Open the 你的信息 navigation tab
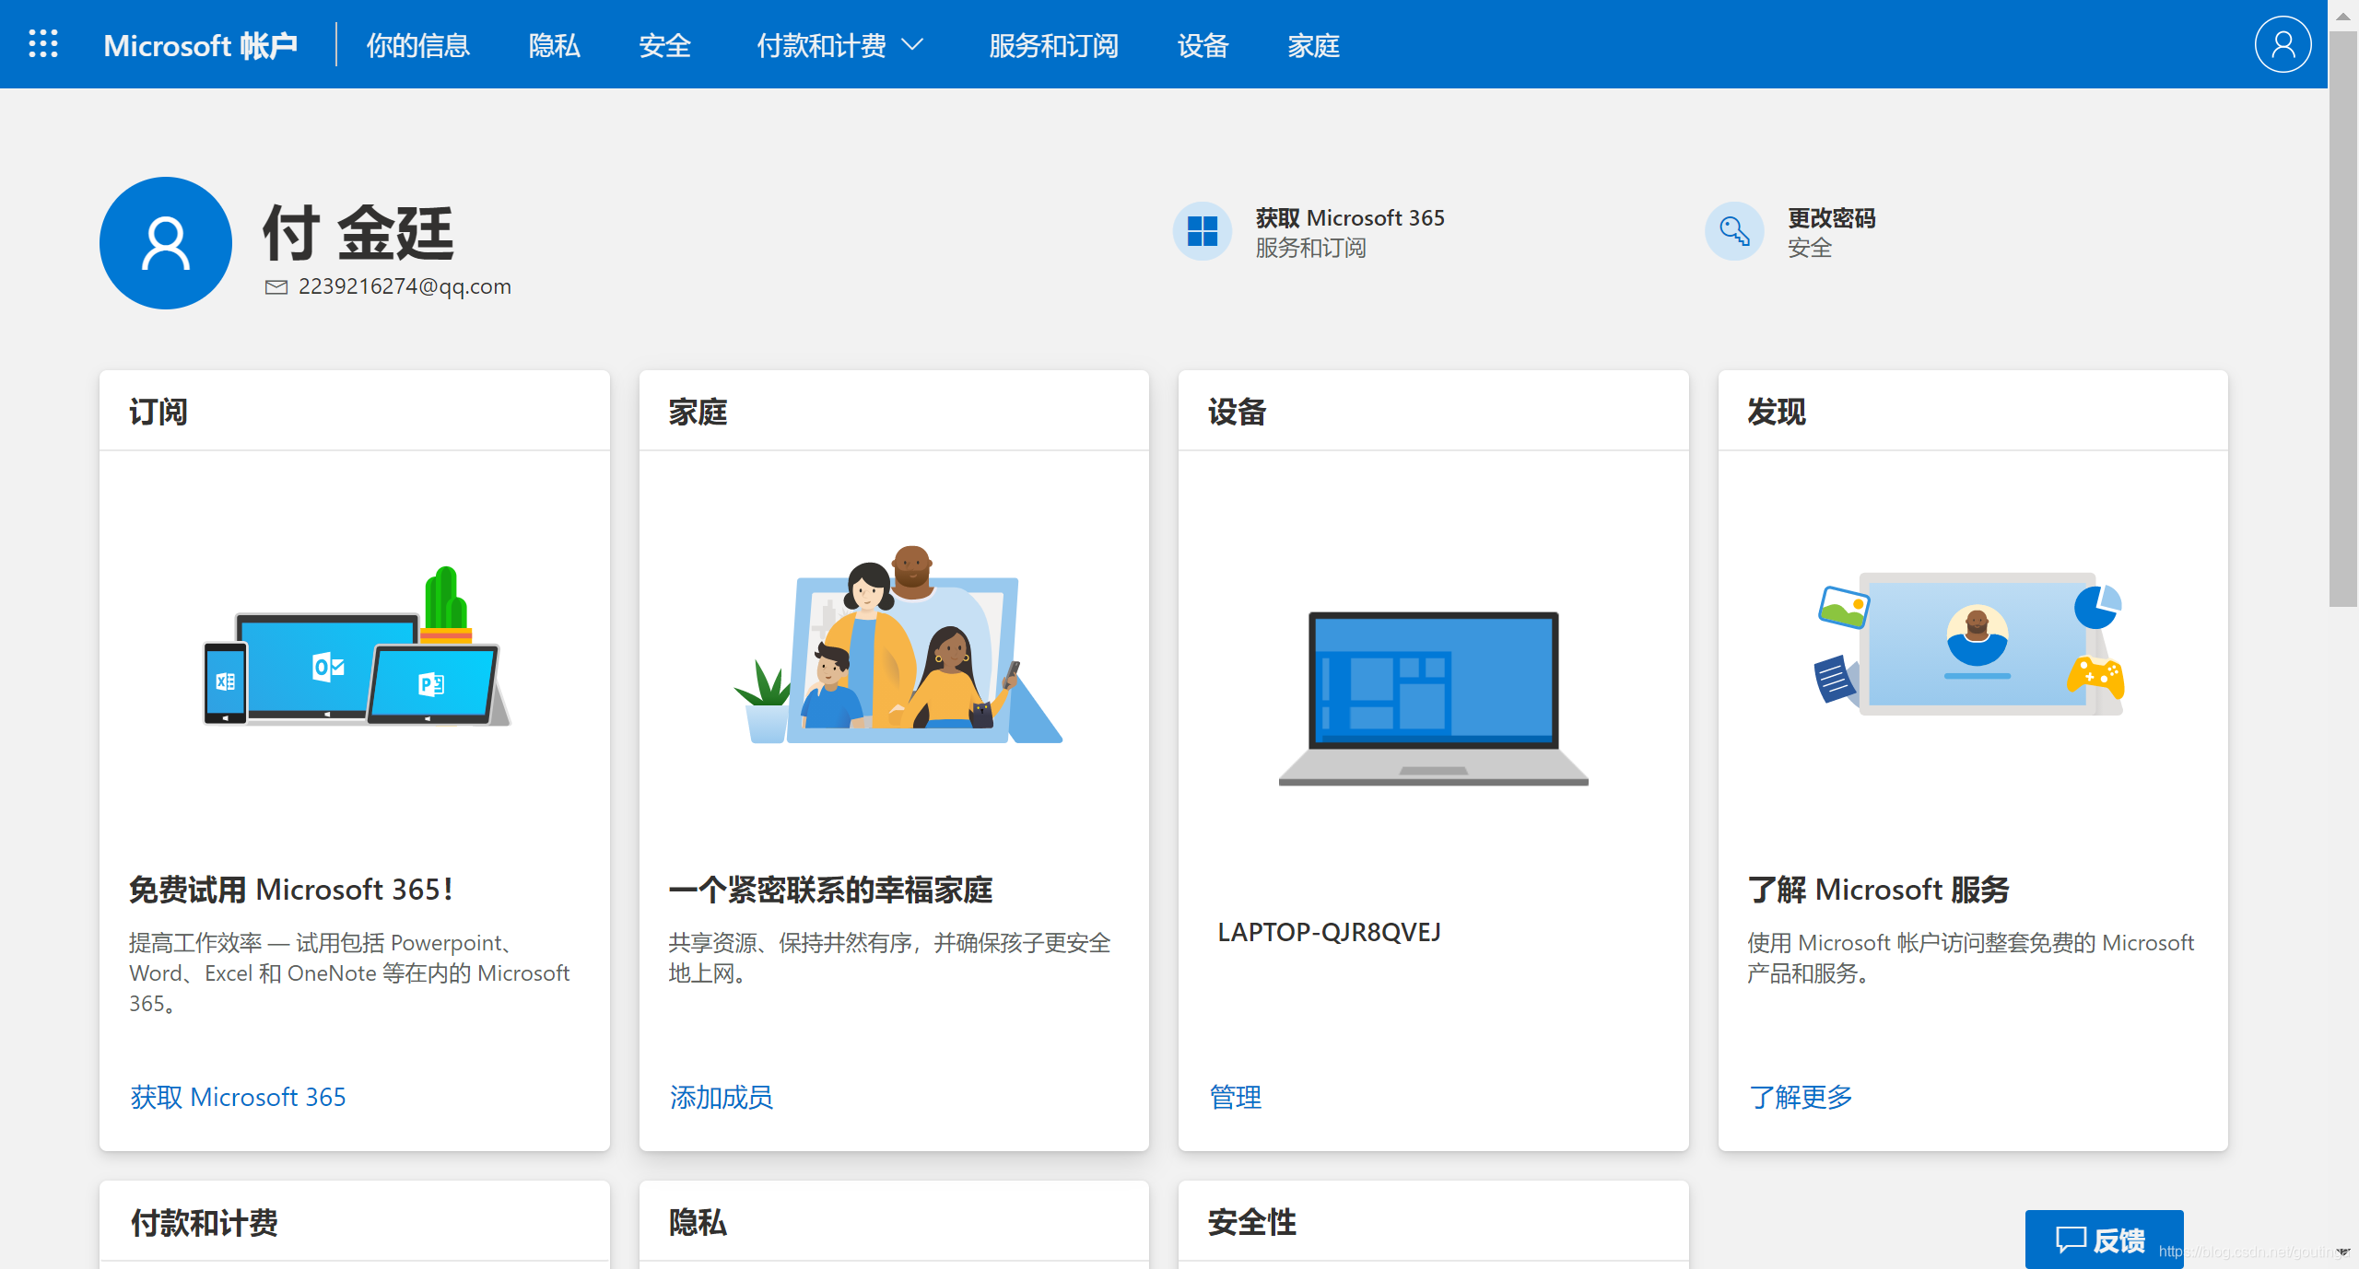This screenshot has width=2359, height=1269. 417,45
